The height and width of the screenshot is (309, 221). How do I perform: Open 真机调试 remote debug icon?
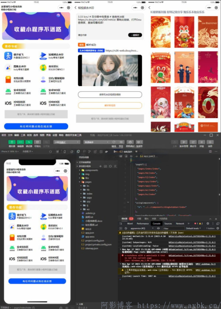pos(130,142)
